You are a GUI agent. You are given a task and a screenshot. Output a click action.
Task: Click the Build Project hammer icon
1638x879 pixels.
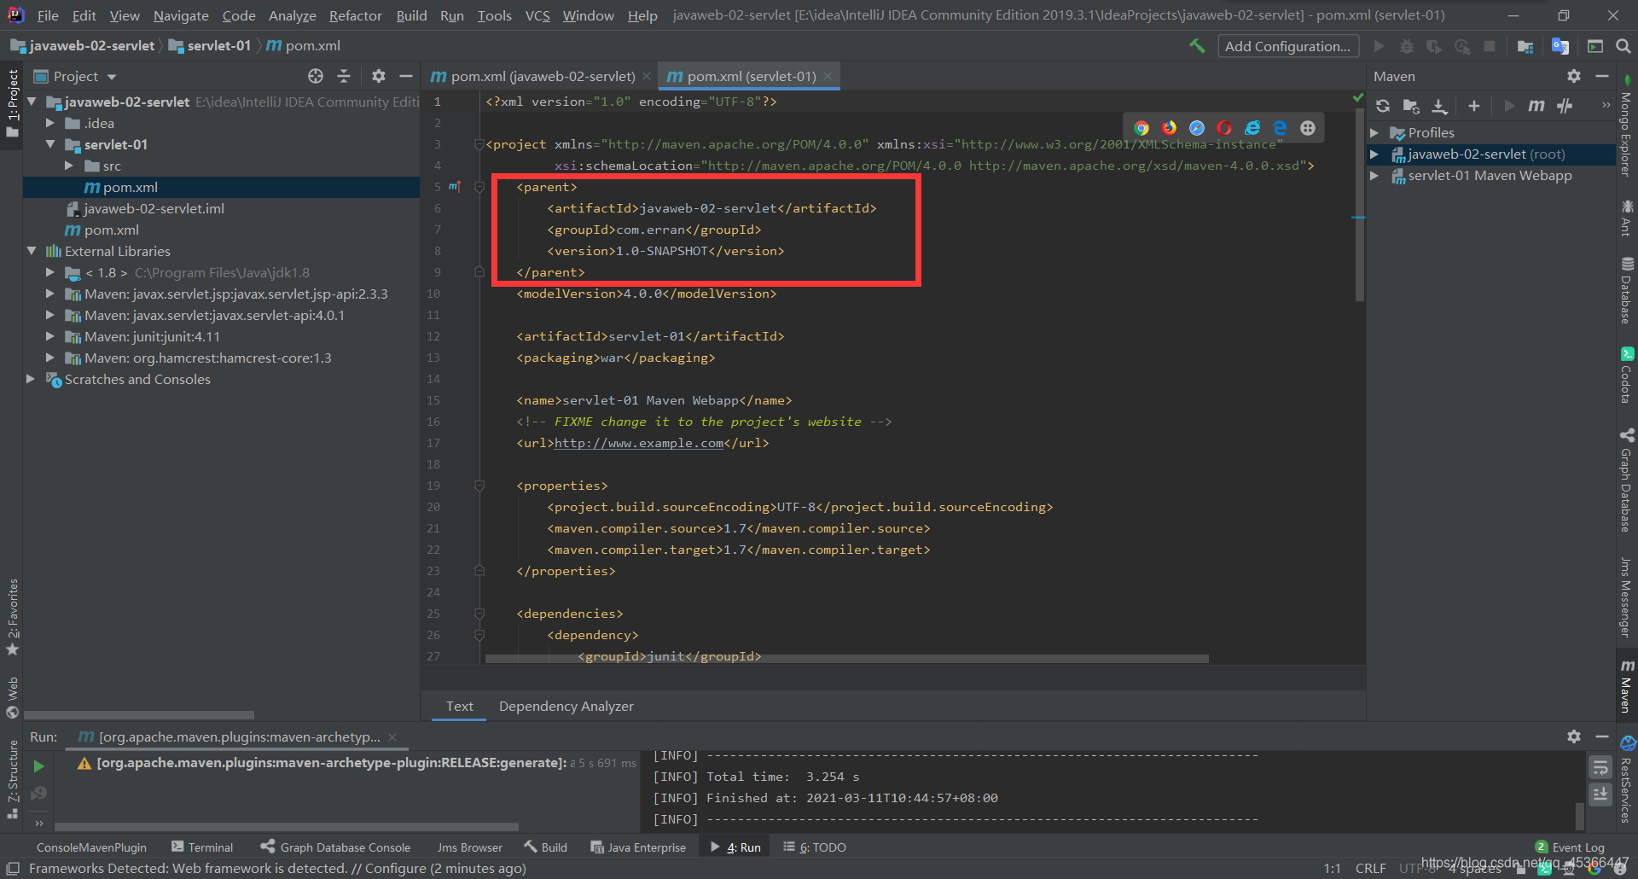(1197, 46)
